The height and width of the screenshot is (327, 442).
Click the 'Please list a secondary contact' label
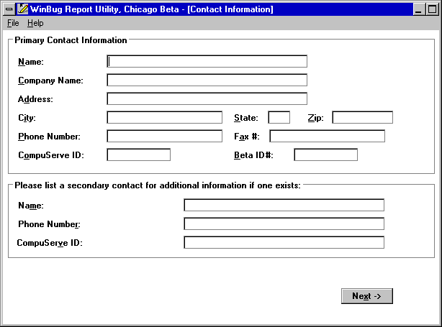click(158, 185)
